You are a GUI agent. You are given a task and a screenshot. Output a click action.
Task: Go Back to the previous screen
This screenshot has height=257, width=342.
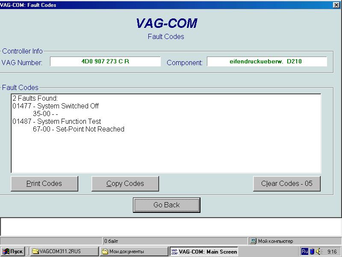tap(166, 205)
